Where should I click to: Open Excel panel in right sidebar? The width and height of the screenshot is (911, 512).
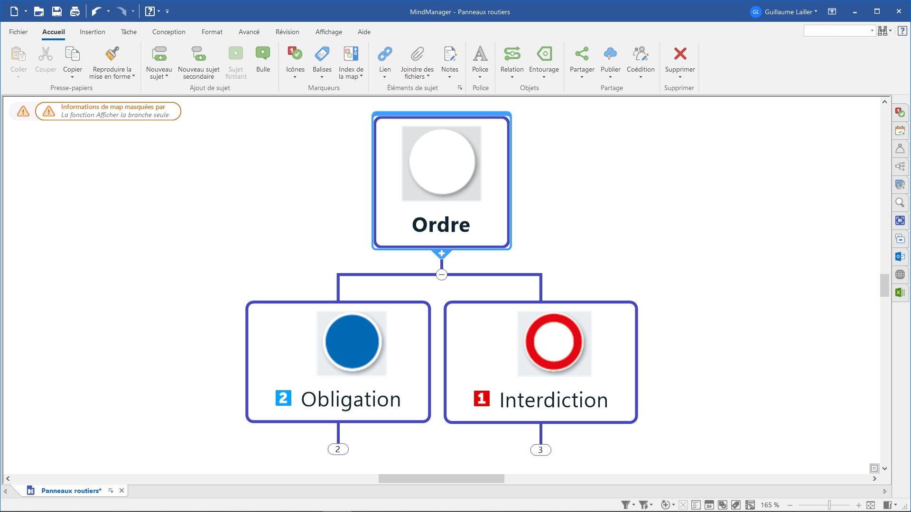point(900,293)
